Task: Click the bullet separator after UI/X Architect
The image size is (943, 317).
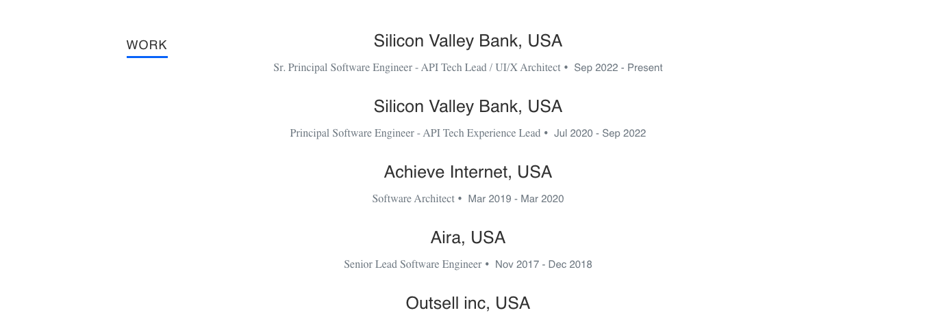Action: coord(566,68)
